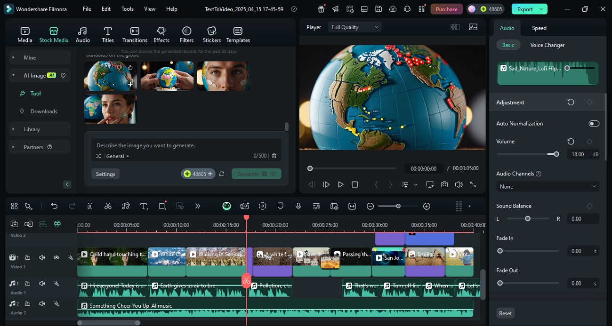Open the Effects tab
The image size is (612, 326).
(x=161, y=35)
